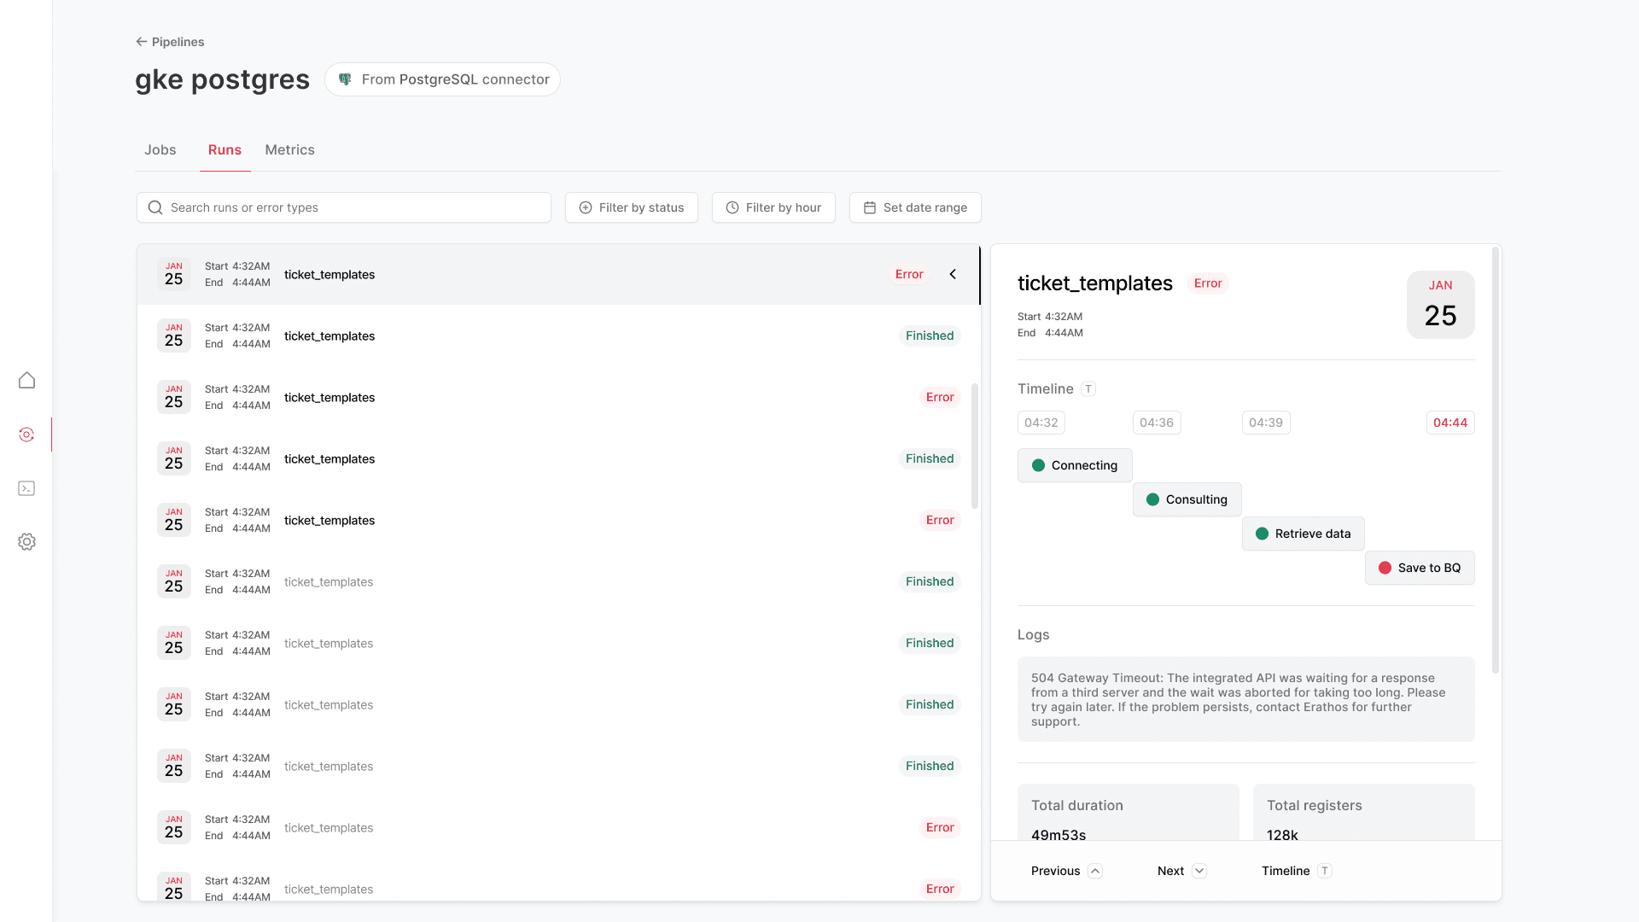Go back to Pipelines
1639x922 pixels.
(170, 42)
